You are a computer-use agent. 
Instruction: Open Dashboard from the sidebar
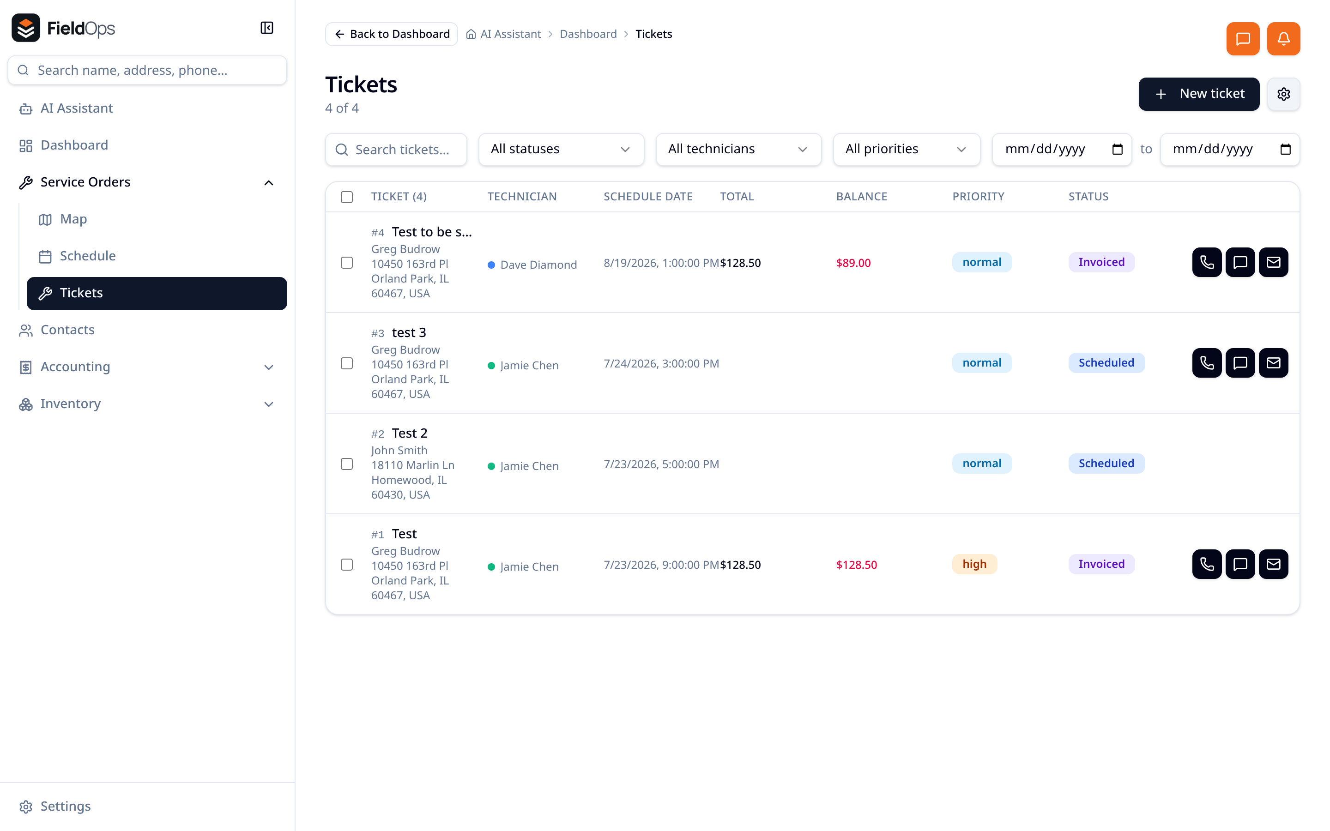click(x=147, y=145)
